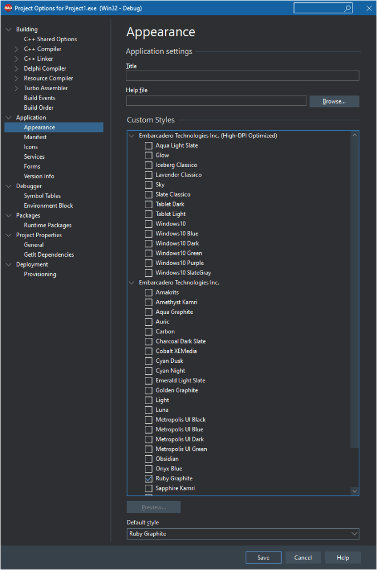Viewport: 377px width, 570px height.
Task: Select Symbol Tables in the tree
Action: click(x=42, y=196)
